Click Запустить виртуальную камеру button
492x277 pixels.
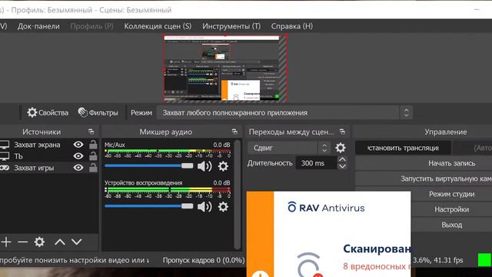[446, 179]
